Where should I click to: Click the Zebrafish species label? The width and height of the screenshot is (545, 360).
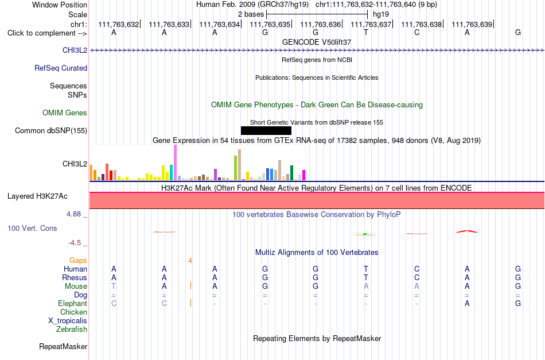72,330
